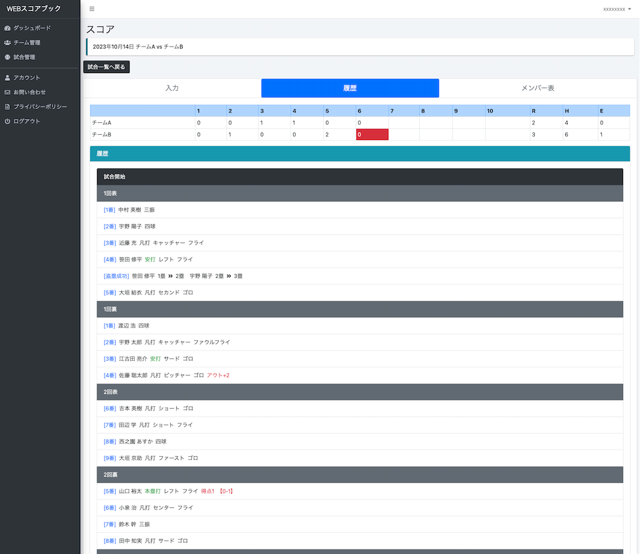Click the red highlighted 6th inning cell

pos(372,135)
